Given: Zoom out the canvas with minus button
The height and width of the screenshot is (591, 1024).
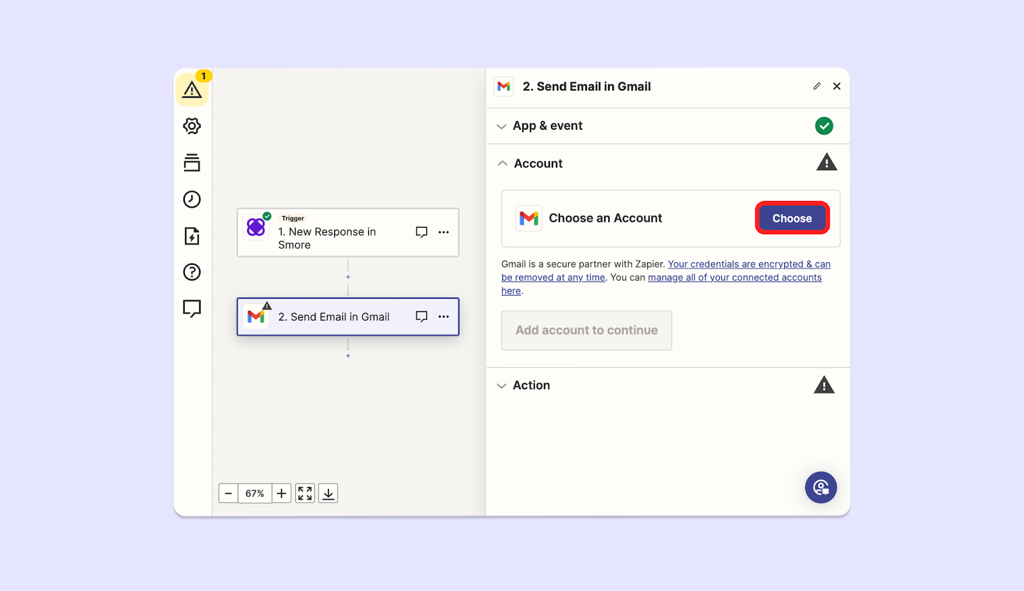Looking at the screenshot, I should click(x=228, y=493).
